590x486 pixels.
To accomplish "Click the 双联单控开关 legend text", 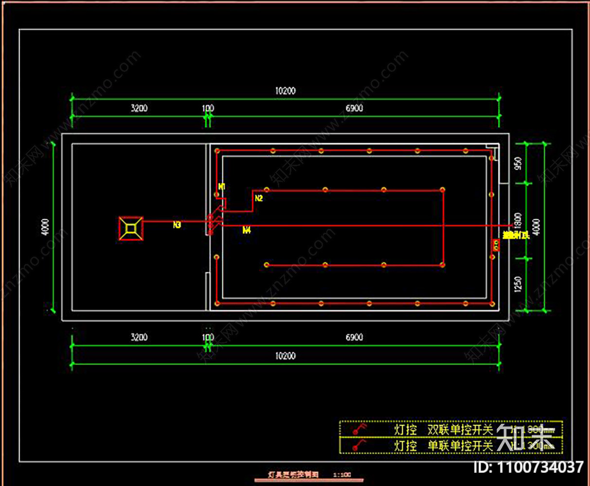I will pos(460,430).
